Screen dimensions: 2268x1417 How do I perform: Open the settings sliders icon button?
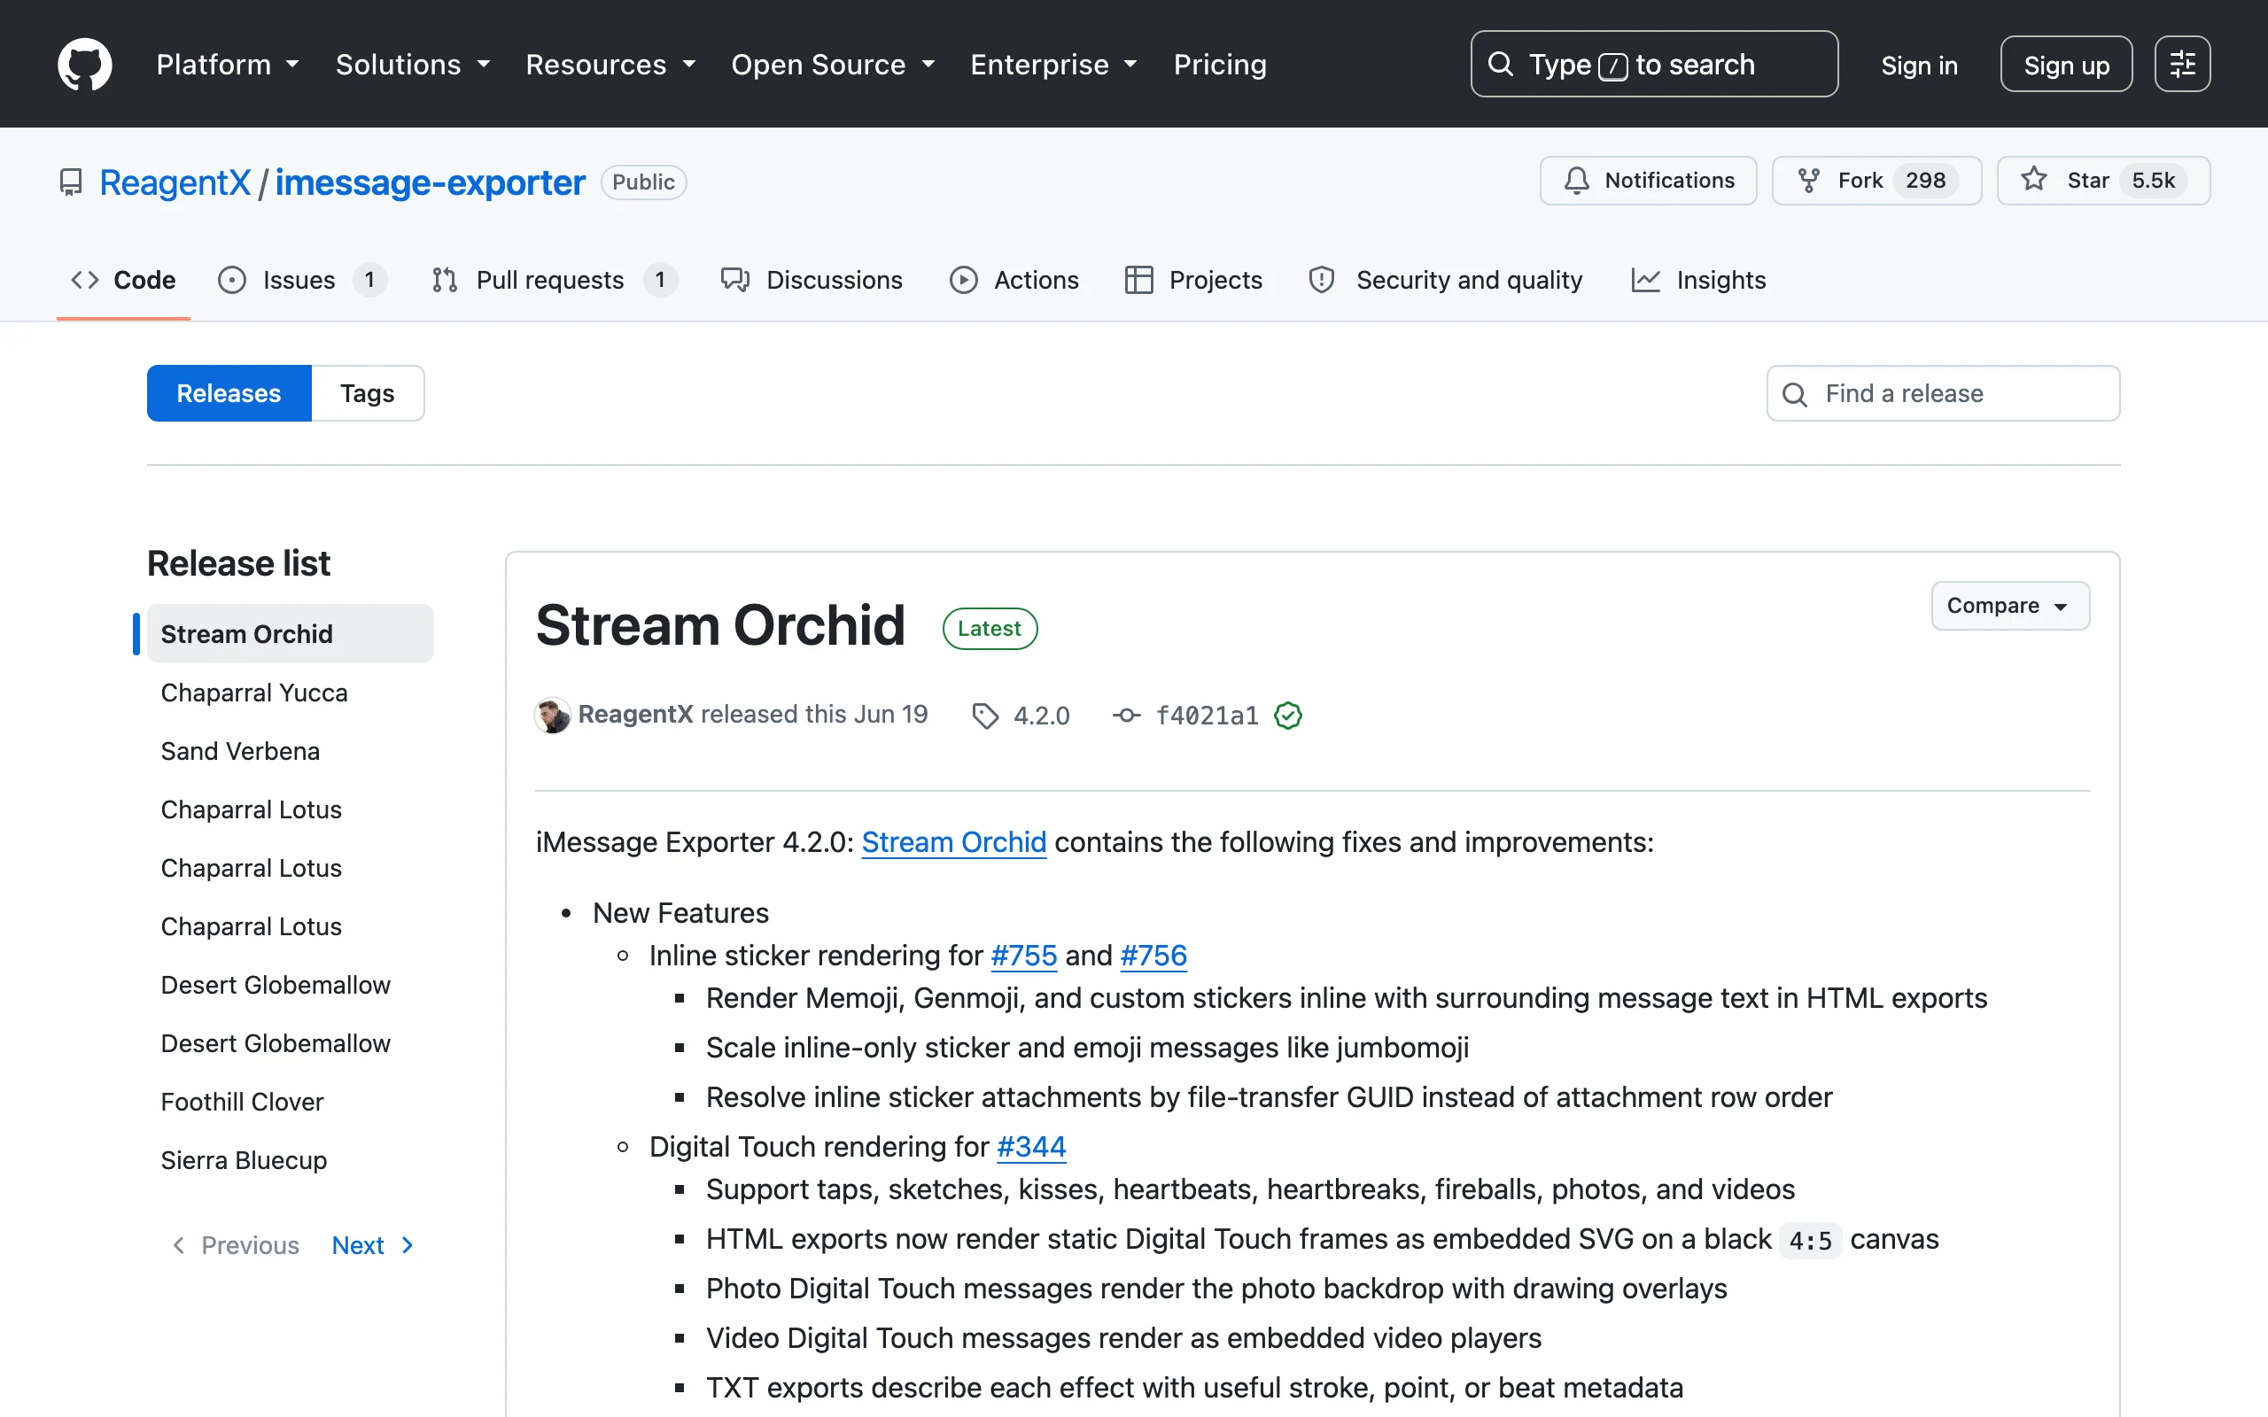2182,64
